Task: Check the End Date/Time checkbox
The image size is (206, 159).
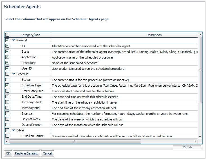Action: tap(7, 97)
